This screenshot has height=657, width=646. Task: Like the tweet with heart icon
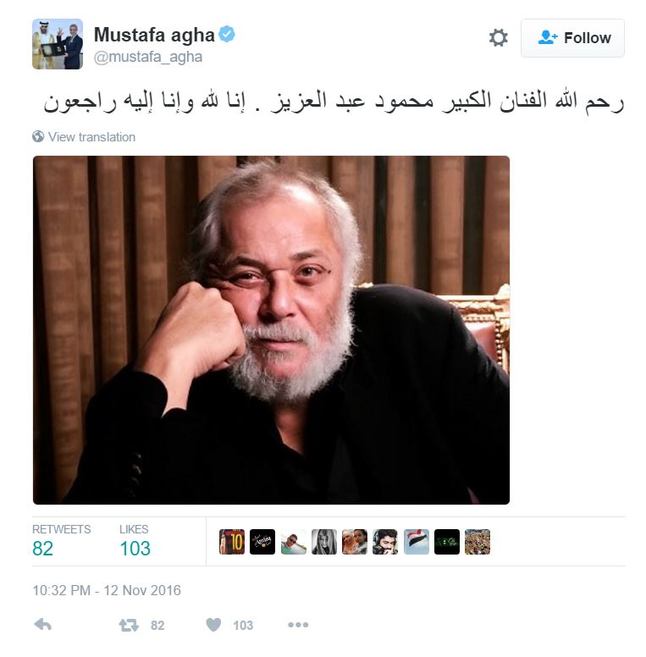tap(213, 625)
